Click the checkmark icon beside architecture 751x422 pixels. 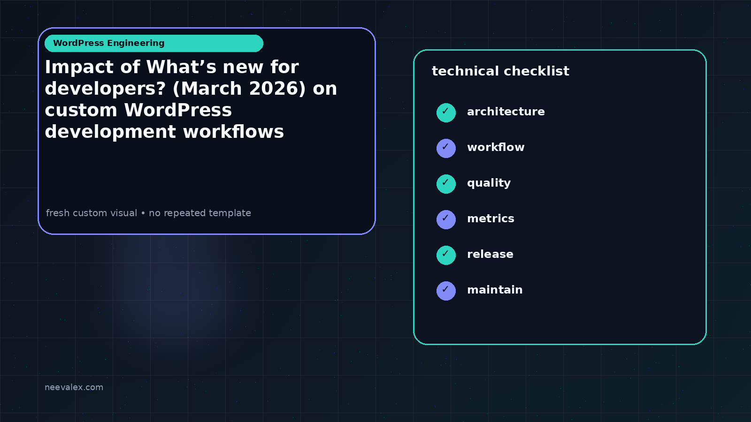coord(446,113)
